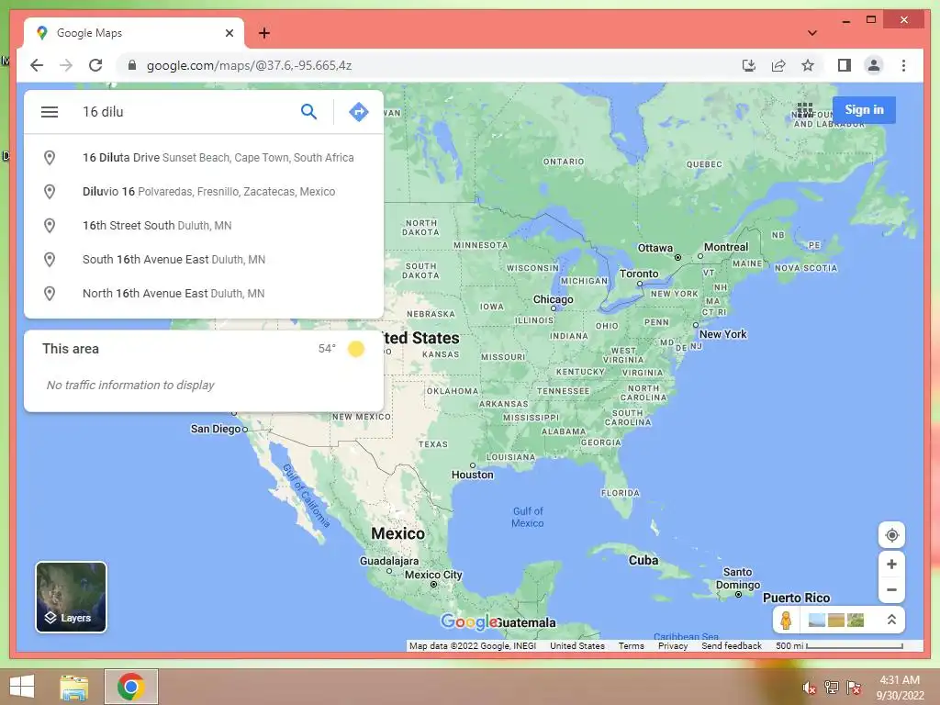The width and height of the screenshot is (940, 705).
Task: Click the pin icon beside South 16th Avenue East
Action: (50, 259)
